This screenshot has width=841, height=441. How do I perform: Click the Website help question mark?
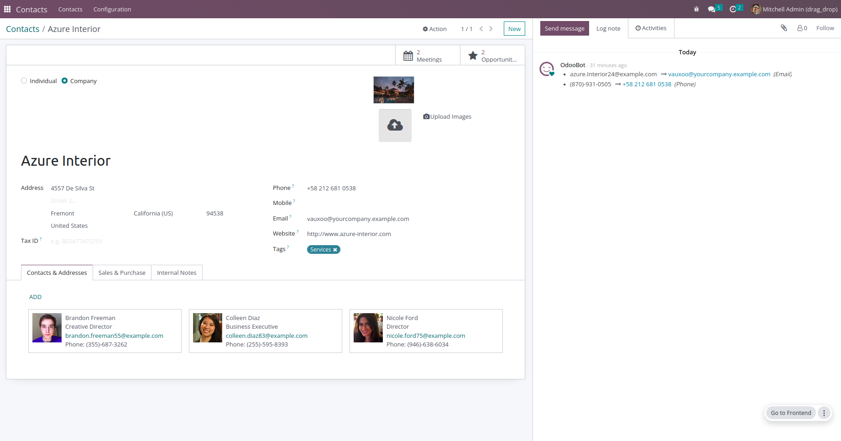click(x=298, y=231)
